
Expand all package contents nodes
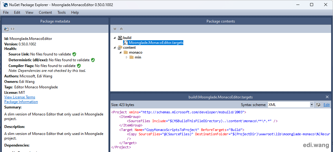click(115, 29)
